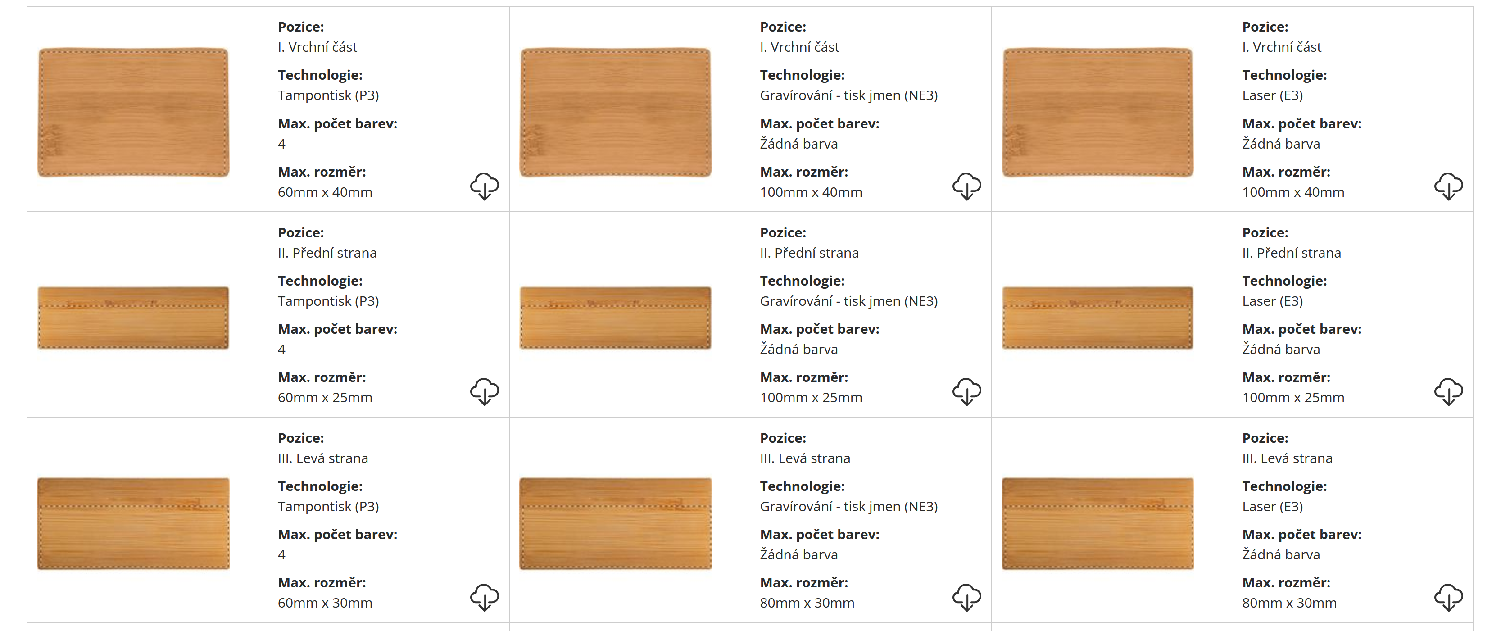Download template for Vrchní část Laser
Viewport: 1501px width, 631px height.
(x=1448, y=186)
